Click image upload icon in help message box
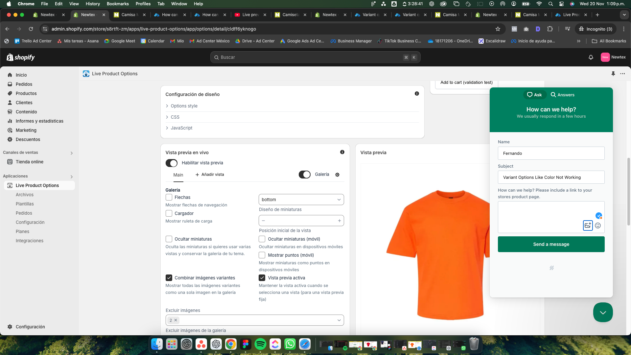The height and width of the screenshot is (355, 631). pos(588,225)
